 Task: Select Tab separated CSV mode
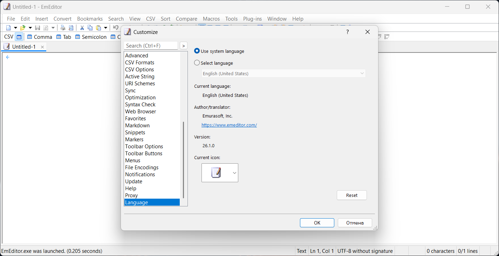point(64,37)
